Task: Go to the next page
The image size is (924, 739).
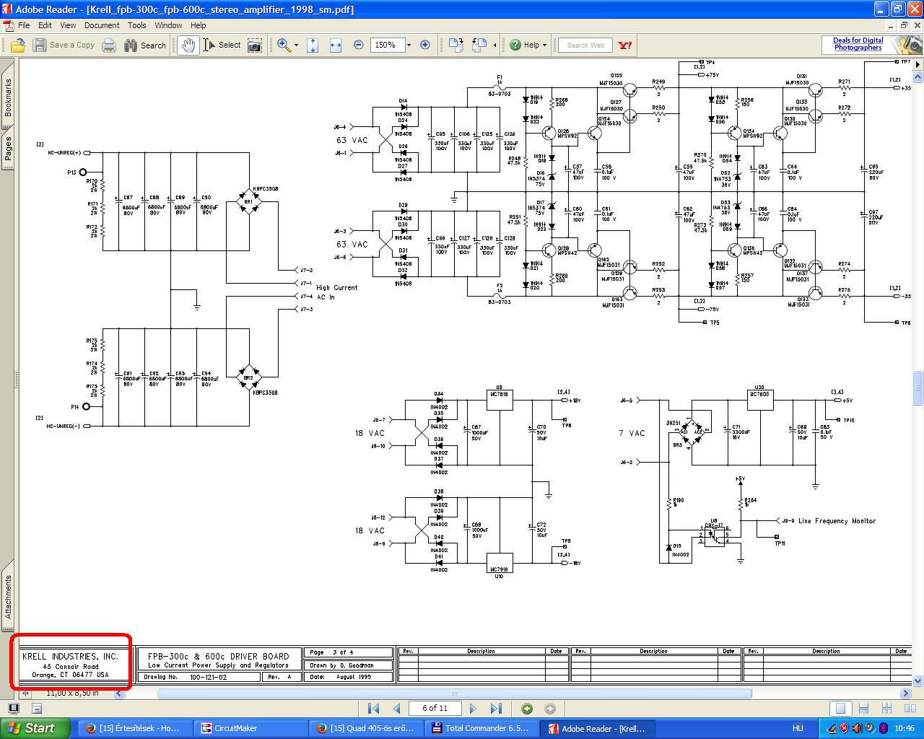Action: (x=473, y=709)
